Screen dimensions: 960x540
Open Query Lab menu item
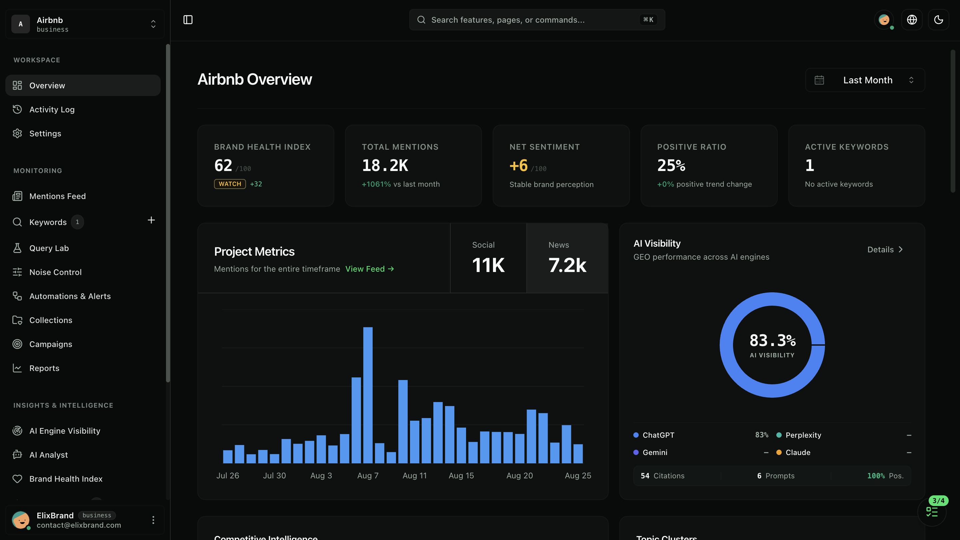[83, 248]
